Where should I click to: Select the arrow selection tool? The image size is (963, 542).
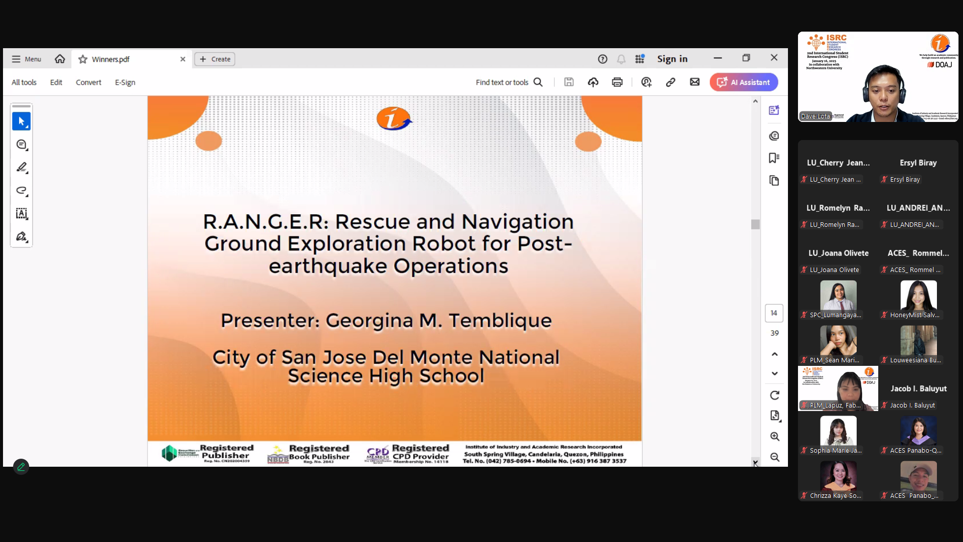(21, 121)
